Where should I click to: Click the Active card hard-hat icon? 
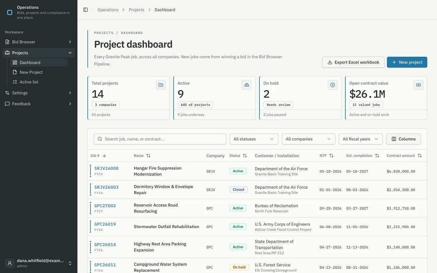(247, 85)
